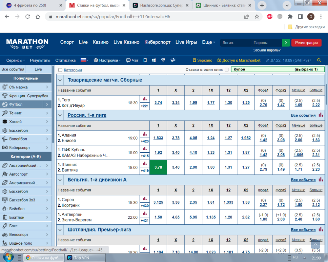The image size is (328, 262).
Task: Click inside the Пароль input field
Action: (x=266, y=43)
